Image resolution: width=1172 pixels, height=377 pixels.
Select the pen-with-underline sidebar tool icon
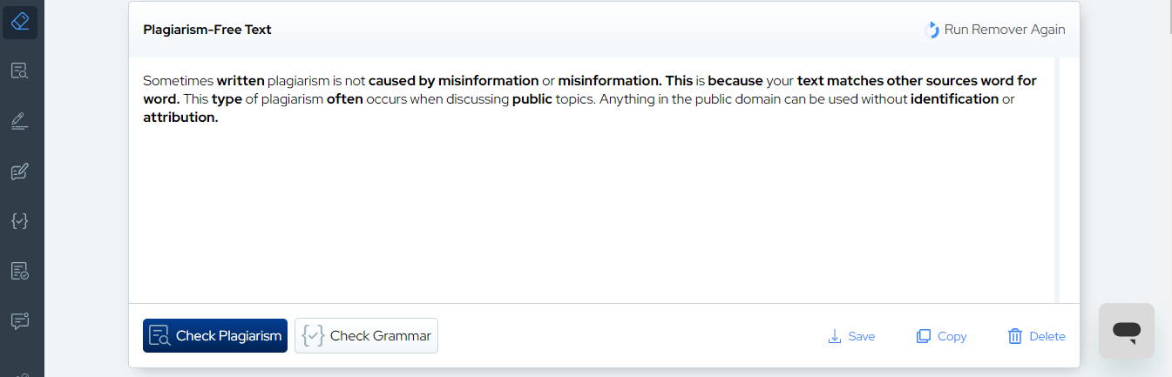pyautogui.click(x=20, y=121)
